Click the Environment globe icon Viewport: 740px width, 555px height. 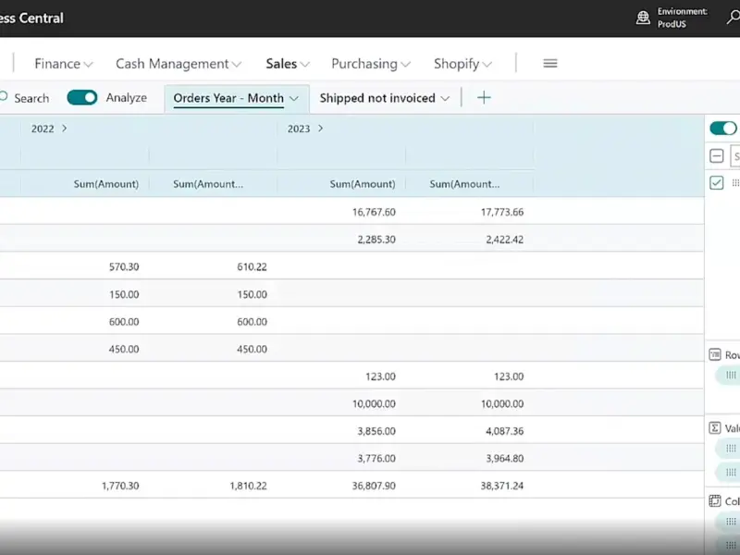tap(643, 18)
